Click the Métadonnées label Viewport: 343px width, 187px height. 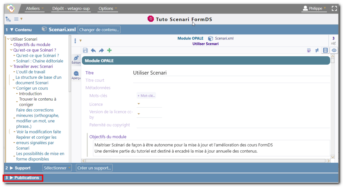[98, 88]
